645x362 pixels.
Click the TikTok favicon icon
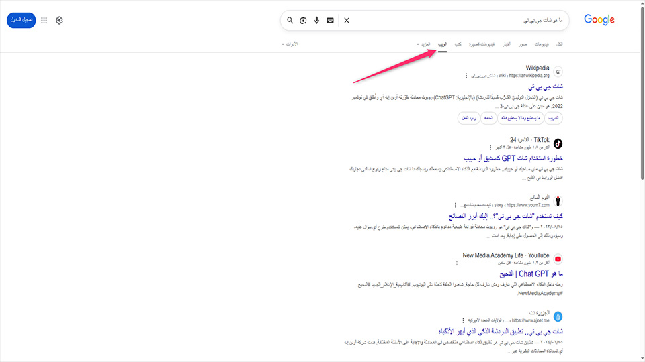click(x=558, y=143)
